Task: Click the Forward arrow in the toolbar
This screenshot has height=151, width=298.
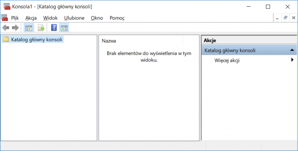Action: click(15, 27)
